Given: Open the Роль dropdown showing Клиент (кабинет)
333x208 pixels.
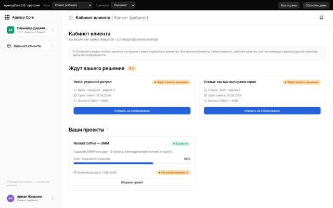Looking at the screenshot, I should click(x=72, y=5).
